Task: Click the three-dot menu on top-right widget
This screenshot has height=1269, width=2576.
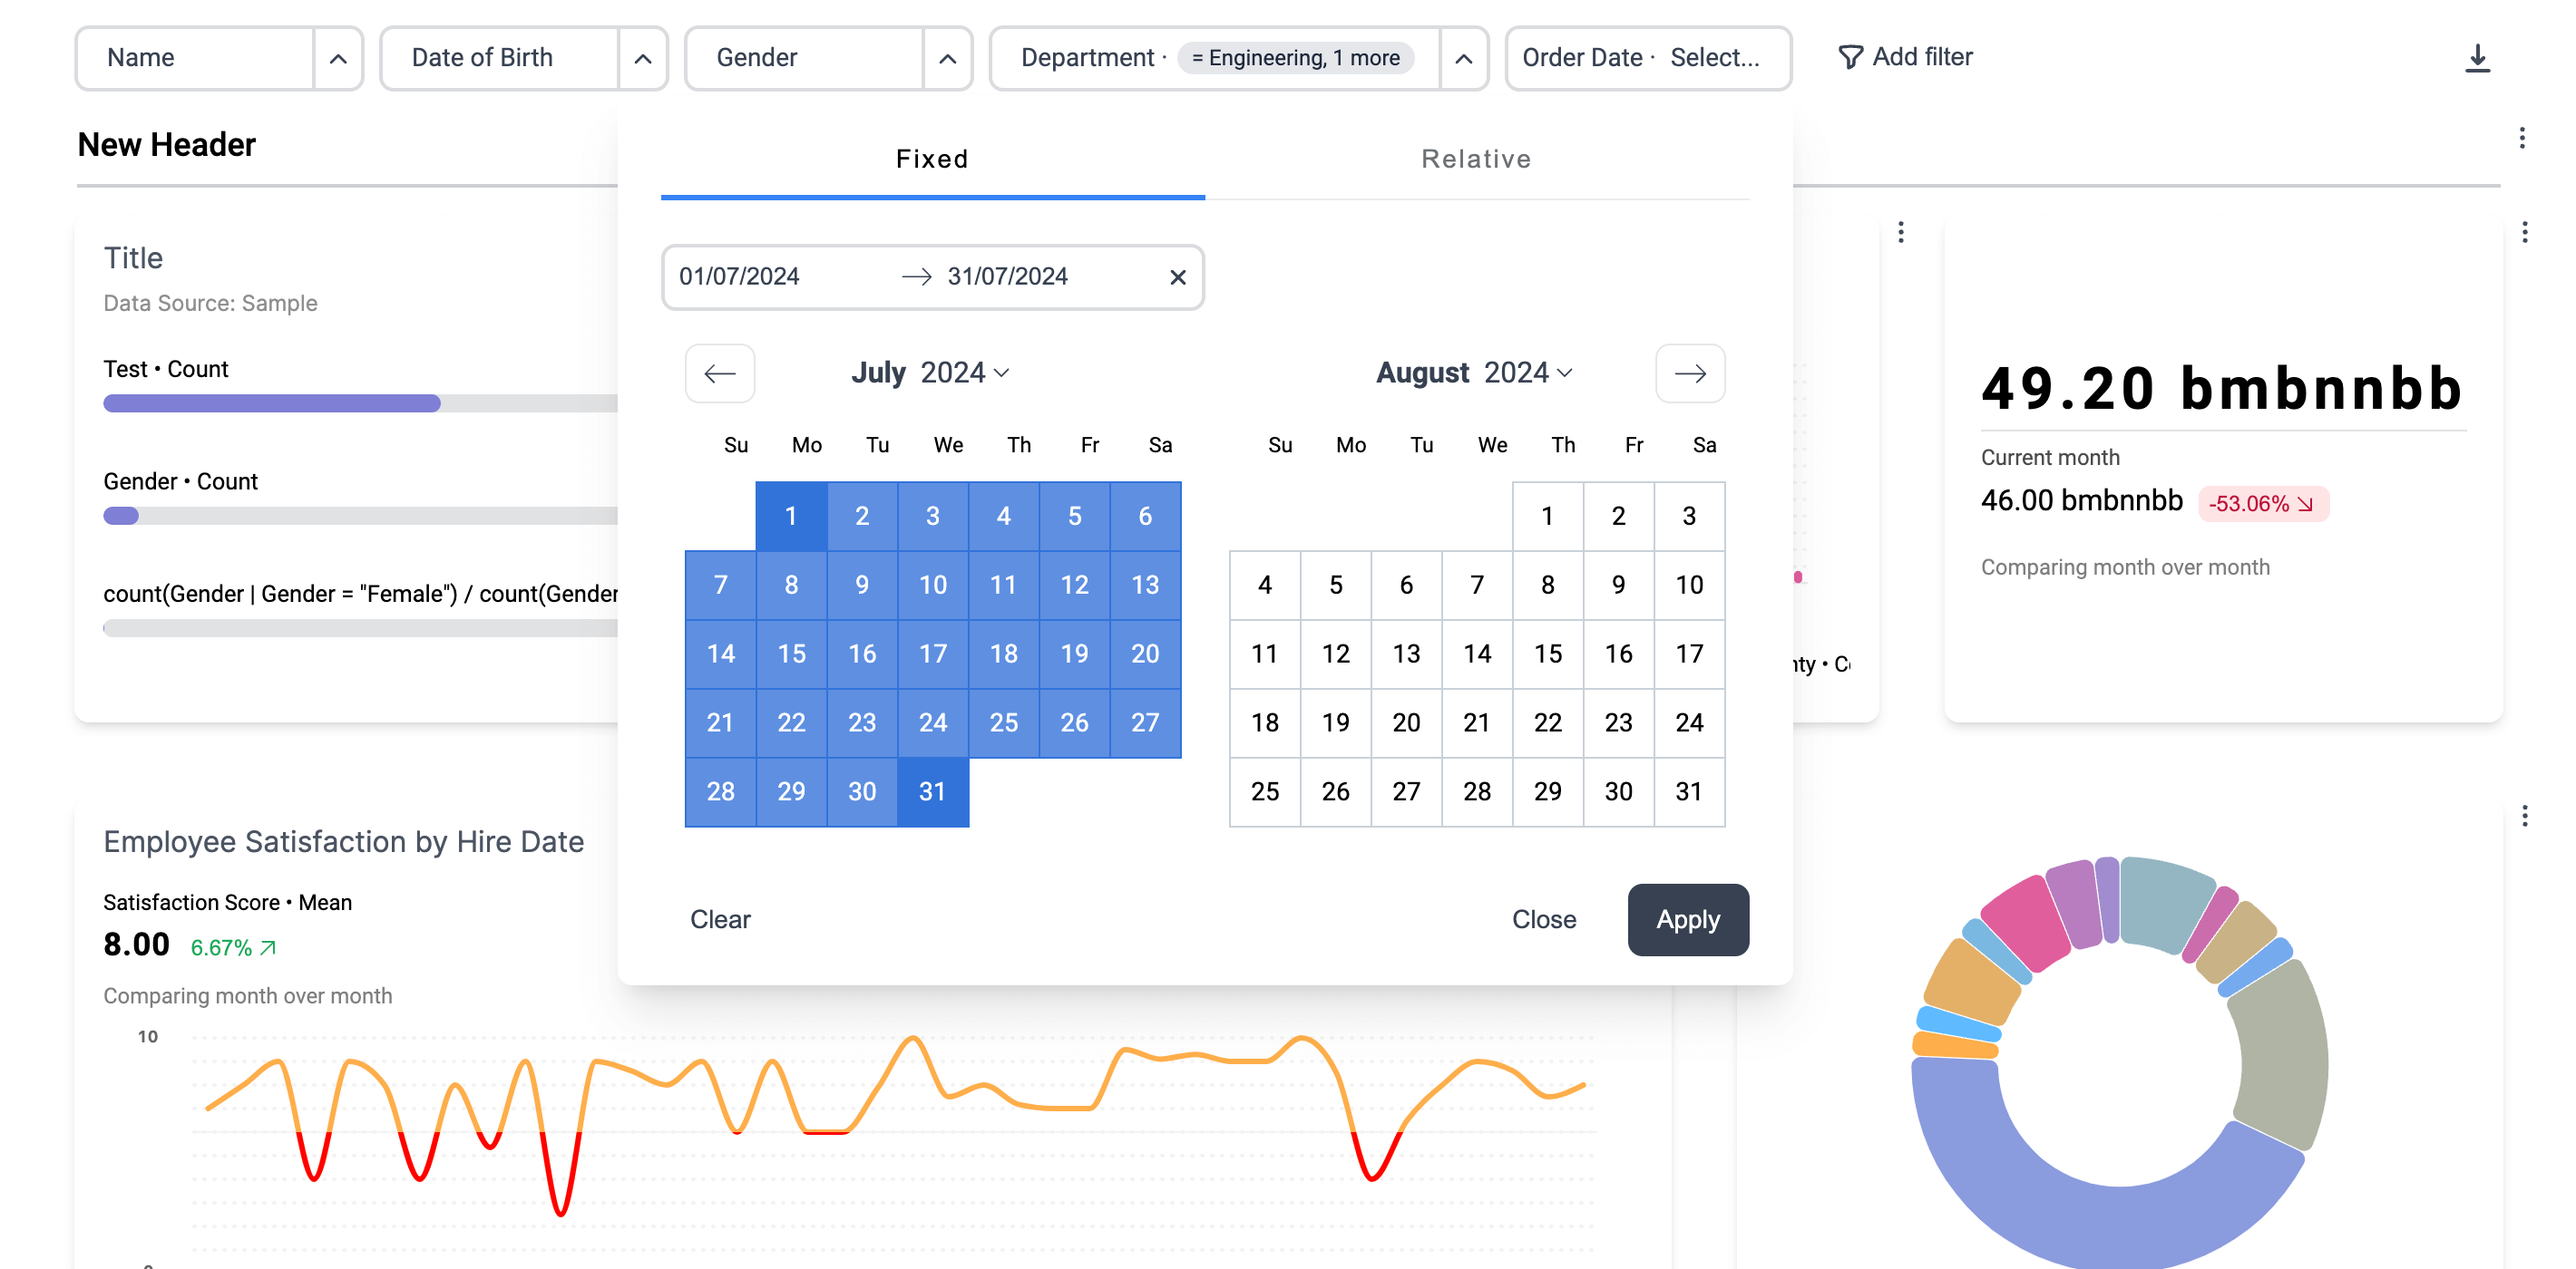Action: tap(2520, 231)
